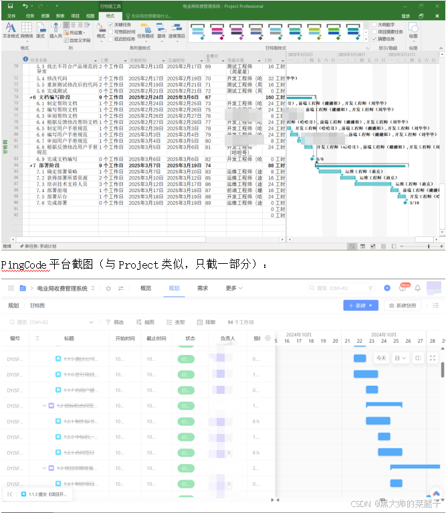Click the 甘特图 sub-tab under 规划

click(x=37, y=305)
